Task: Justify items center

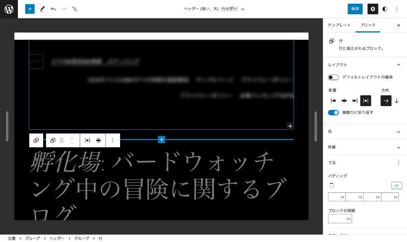Action: 344,100
